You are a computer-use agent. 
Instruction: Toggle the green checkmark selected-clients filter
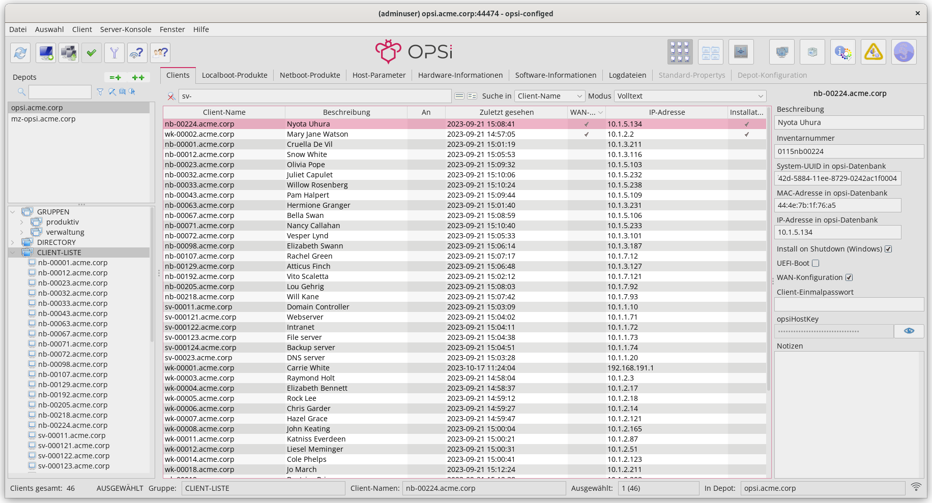pos(92,52)
